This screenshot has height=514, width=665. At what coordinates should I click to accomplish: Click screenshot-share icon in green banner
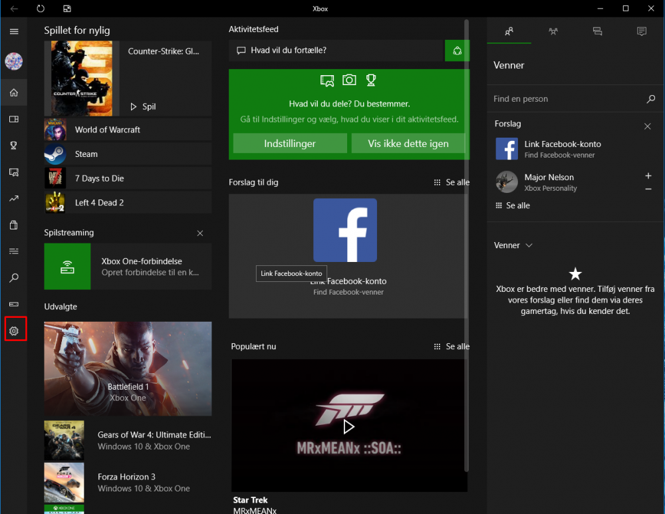(x=327, y=80)
